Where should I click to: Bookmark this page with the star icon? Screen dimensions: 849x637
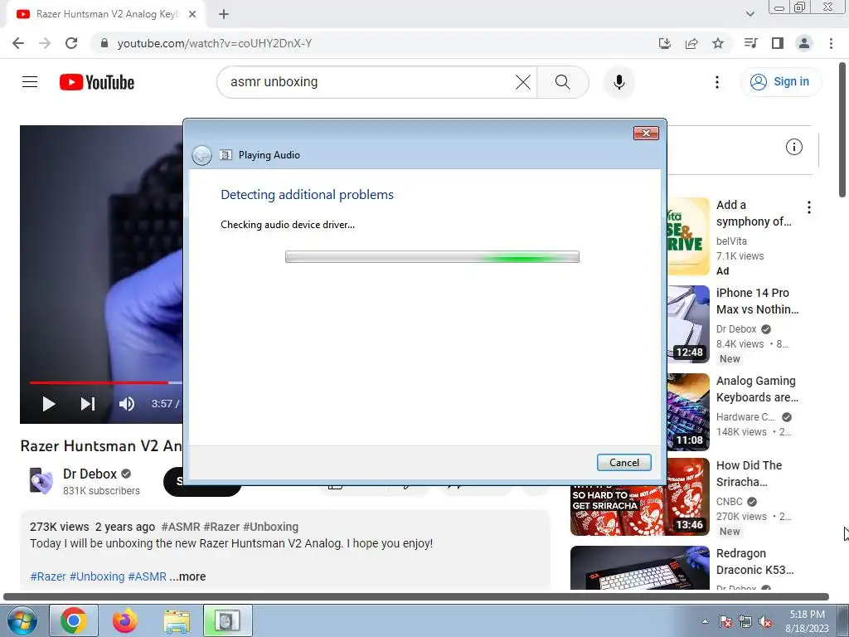(x=718, y=43)
